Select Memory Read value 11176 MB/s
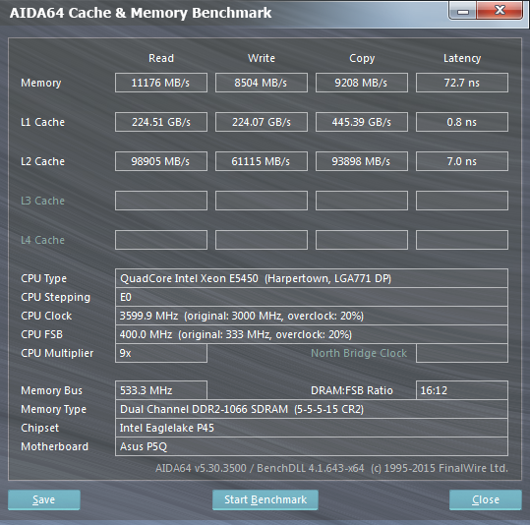The image size is (530, 525). [161, 83]
